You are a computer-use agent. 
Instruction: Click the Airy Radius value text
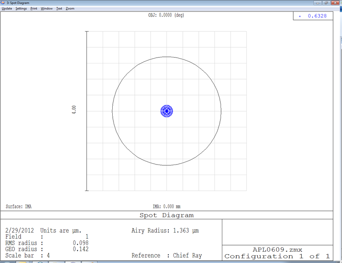click(x=165, y=231)
